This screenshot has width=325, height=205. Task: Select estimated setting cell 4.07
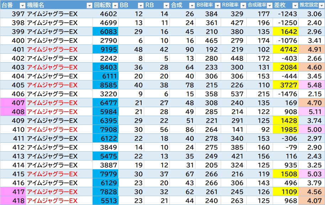[312, 200]
